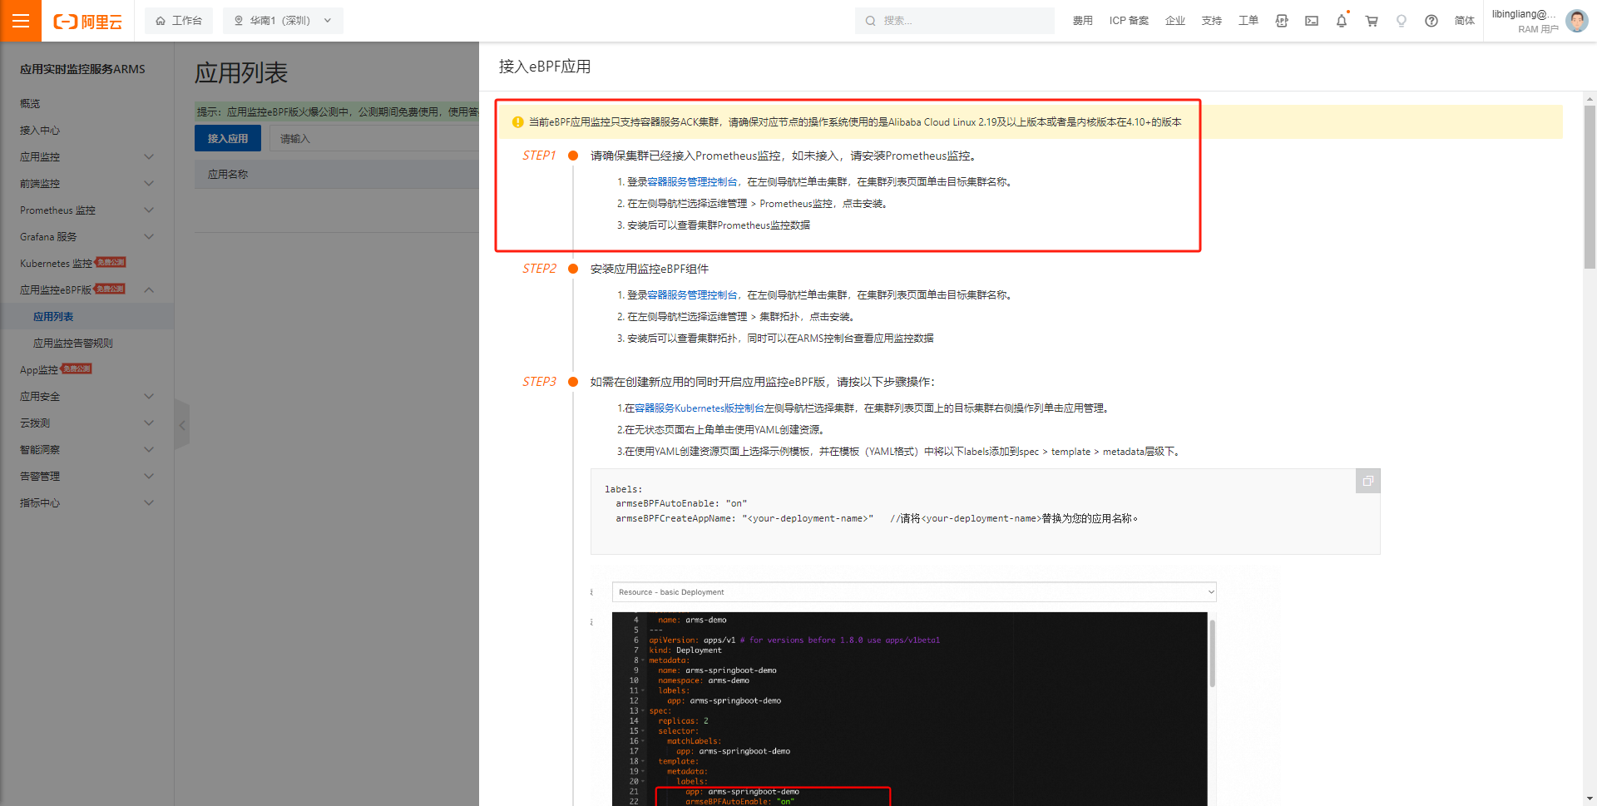Copy the labels code snippet
This screenshot has width=1597, height=806.
tap(1367, 481)
